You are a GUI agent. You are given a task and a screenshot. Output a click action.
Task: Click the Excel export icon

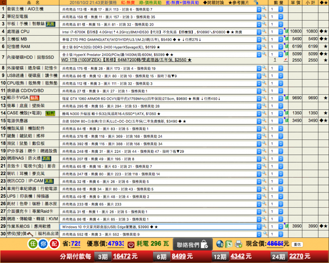(x=229, y=244)
